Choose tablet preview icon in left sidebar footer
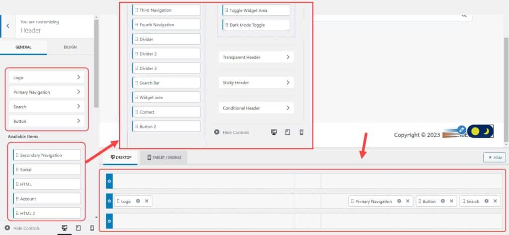 point(78,228)
